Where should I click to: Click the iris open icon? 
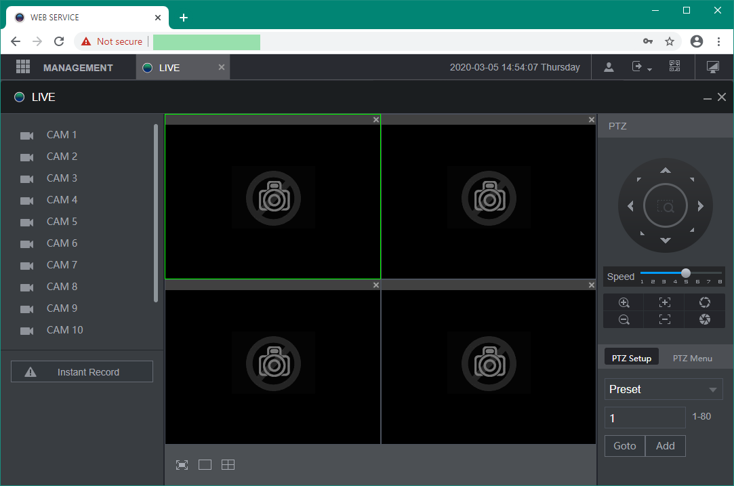[x=704, y=302]
